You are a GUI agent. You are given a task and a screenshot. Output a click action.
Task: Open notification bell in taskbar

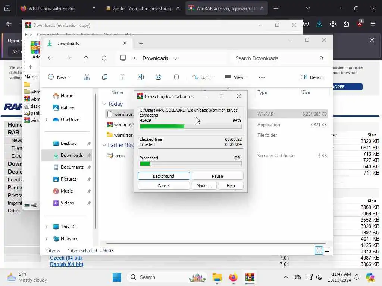coord(357,277)
